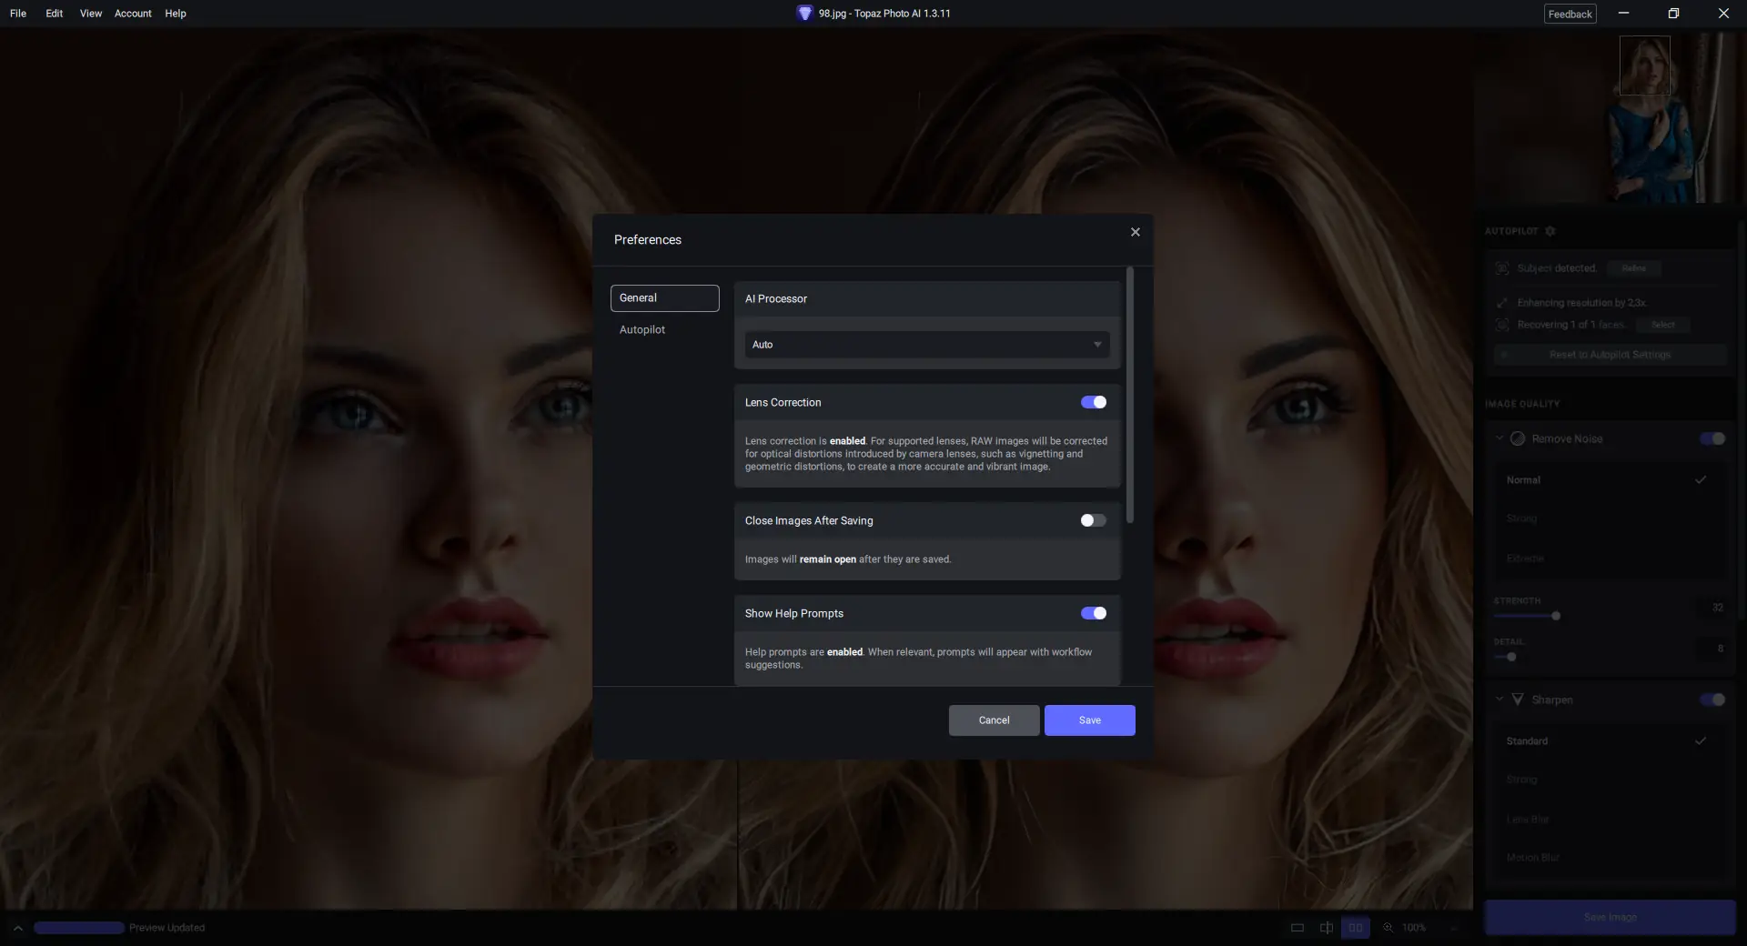Click Reset to Autopilot Settings
1747x946 pixels.
coord(1610,355)
